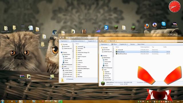This screenshot has width=183, height=103.
Task: Open the Mods folder on desktop
Action: coord(15,28)
